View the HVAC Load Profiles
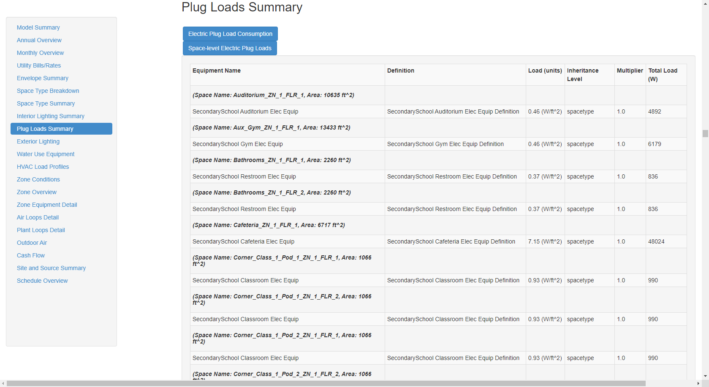 pyautogui.click(x=43, y=167)
